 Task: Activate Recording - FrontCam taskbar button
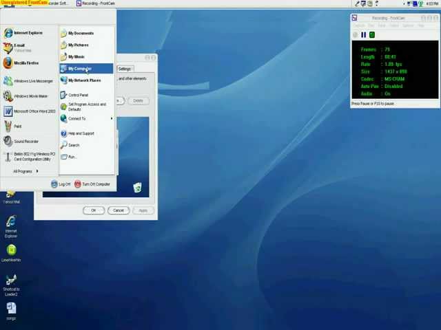tap(96, 3)
